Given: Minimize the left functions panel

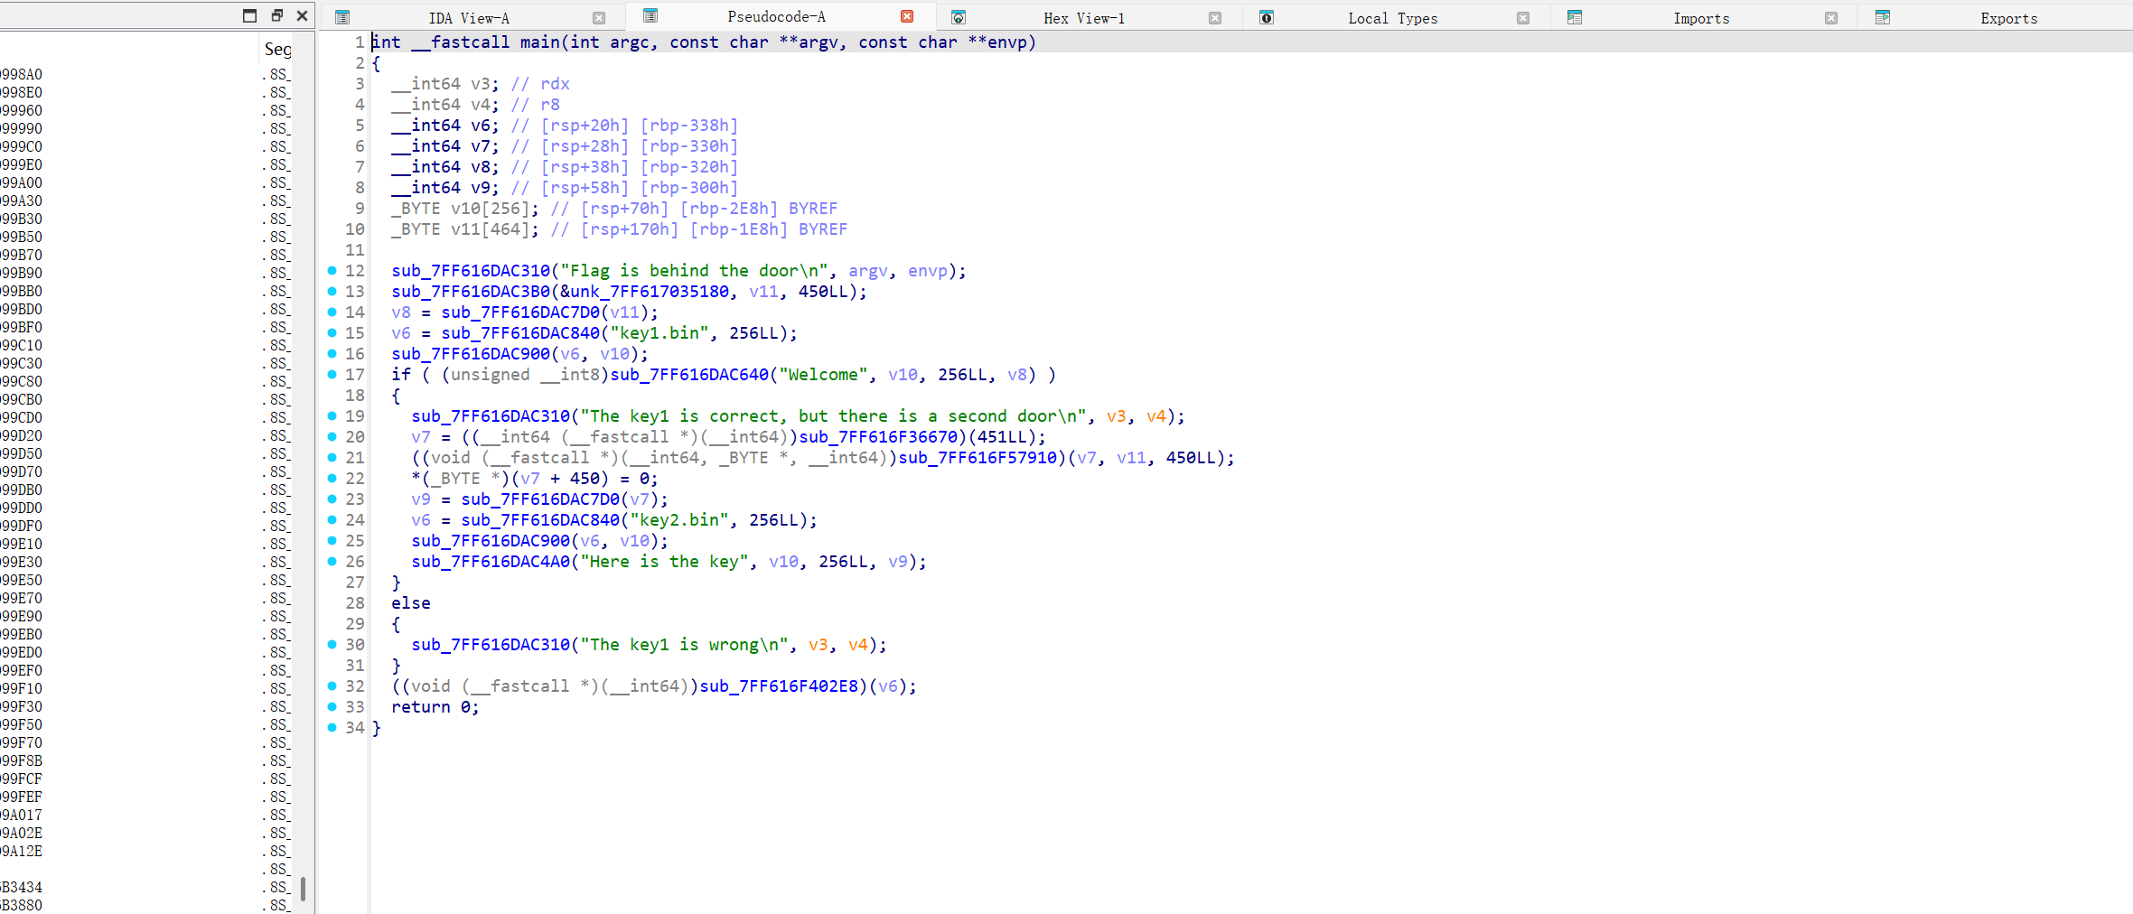Looking at the screenshot, I should tap(250, 15).
